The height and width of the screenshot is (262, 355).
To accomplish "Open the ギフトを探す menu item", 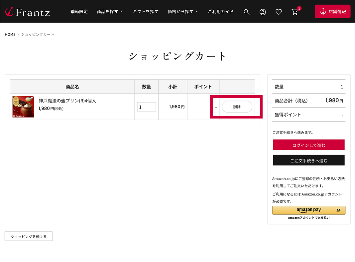I will point(145,12).
